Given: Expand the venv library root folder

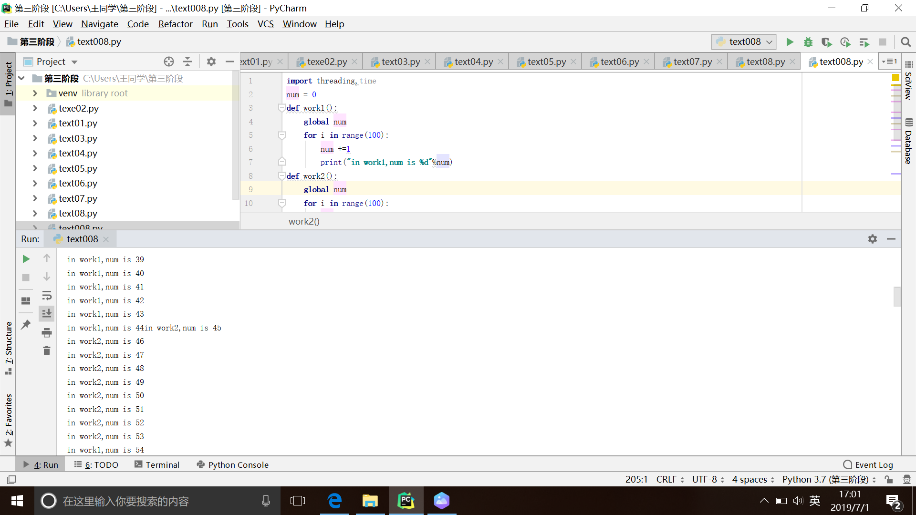Looking at the screenshot, I should [x=35, y=93].
